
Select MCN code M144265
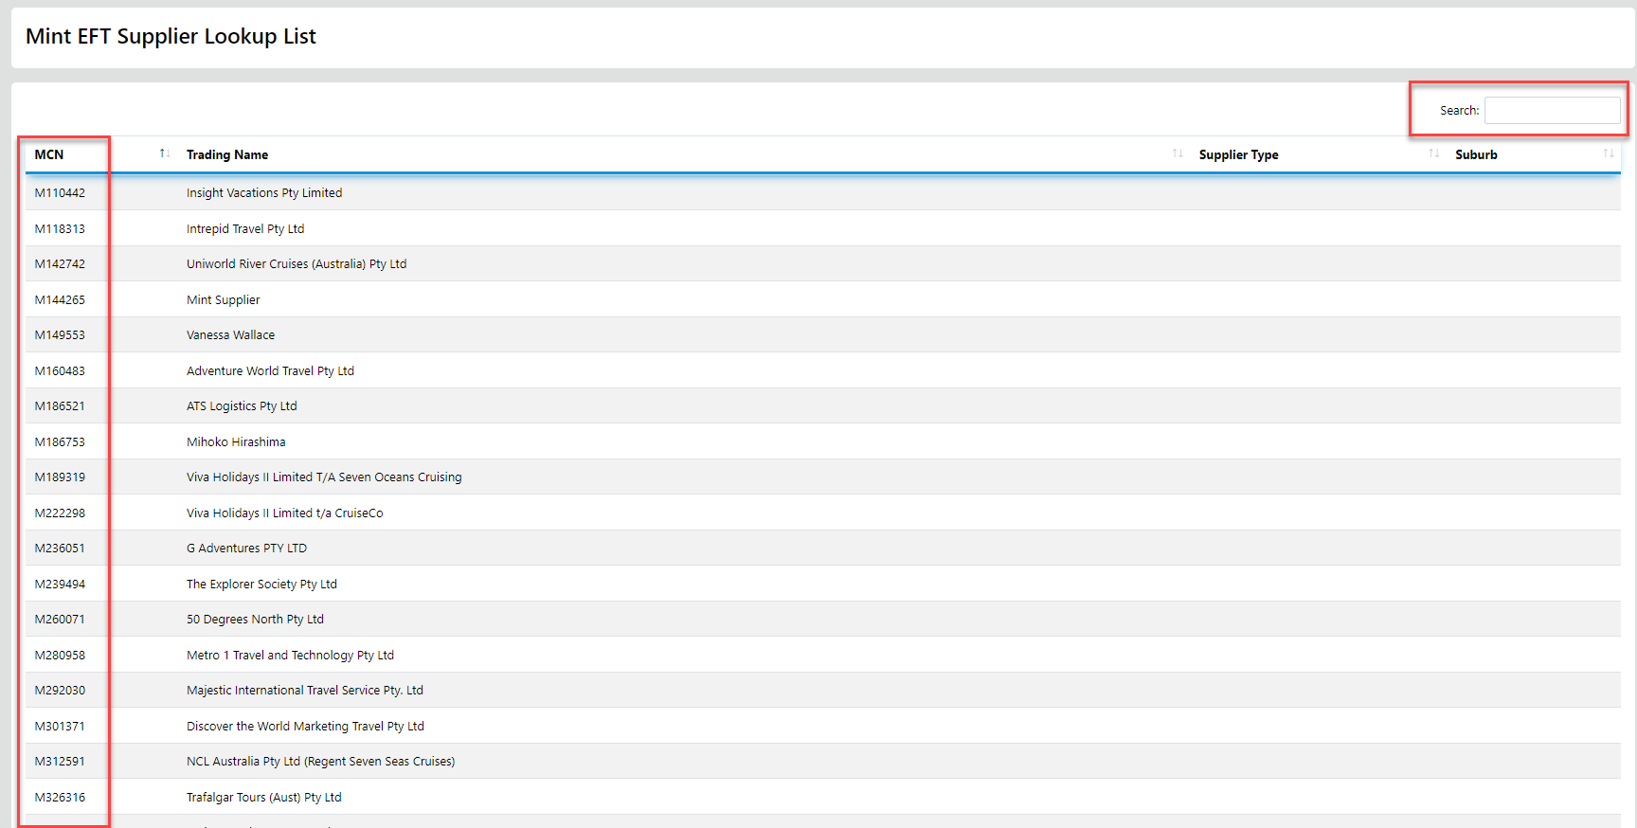[x=60, y=300]
